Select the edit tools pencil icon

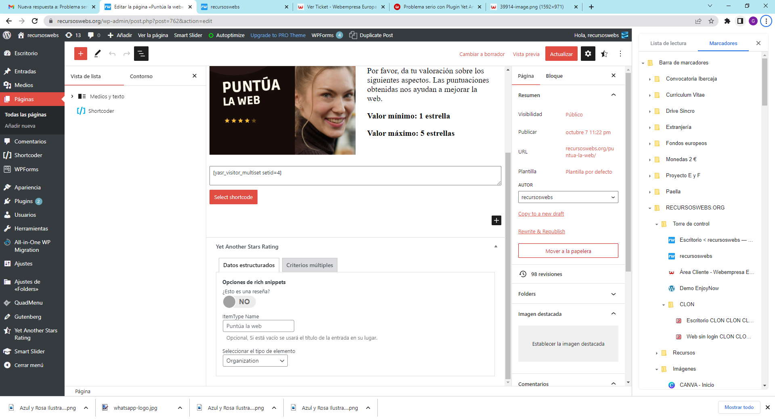[97, 54]
